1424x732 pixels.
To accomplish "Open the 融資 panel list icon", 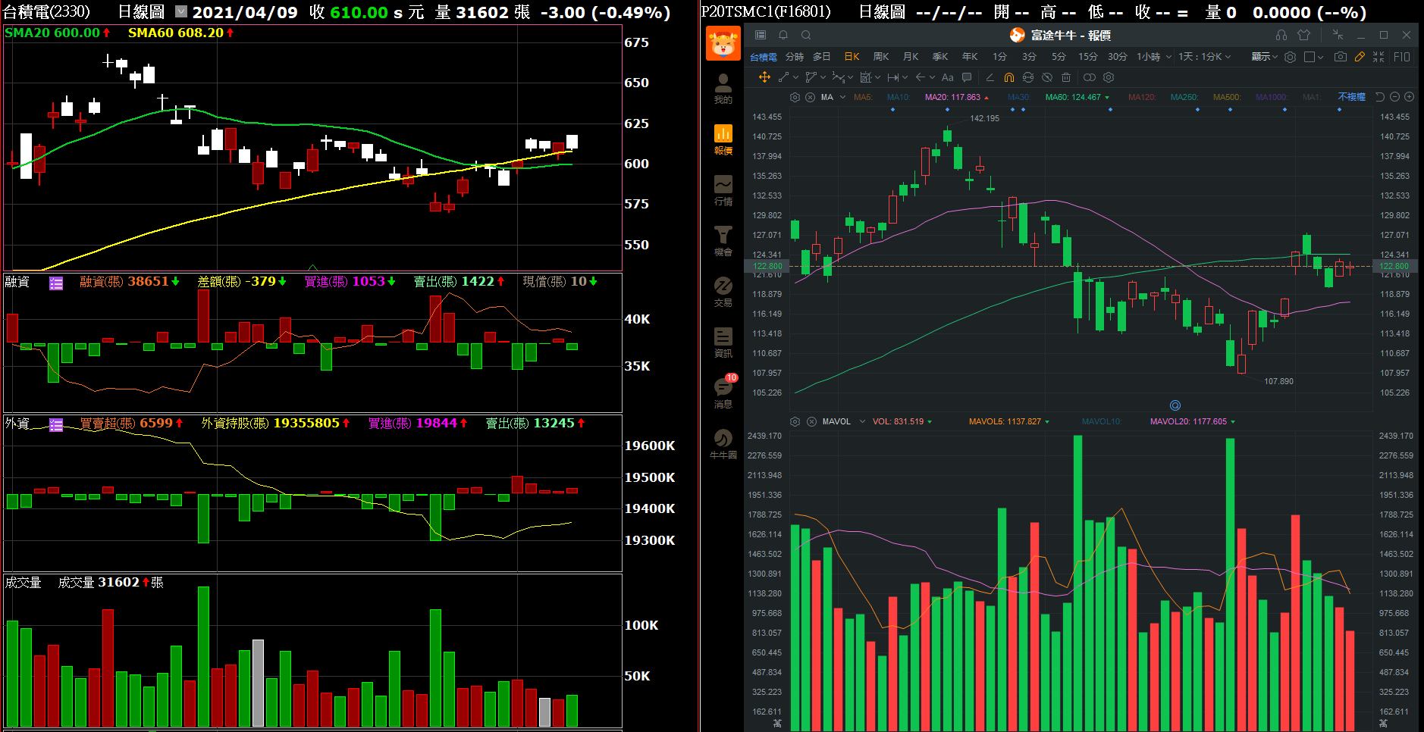I will [56, 283].
